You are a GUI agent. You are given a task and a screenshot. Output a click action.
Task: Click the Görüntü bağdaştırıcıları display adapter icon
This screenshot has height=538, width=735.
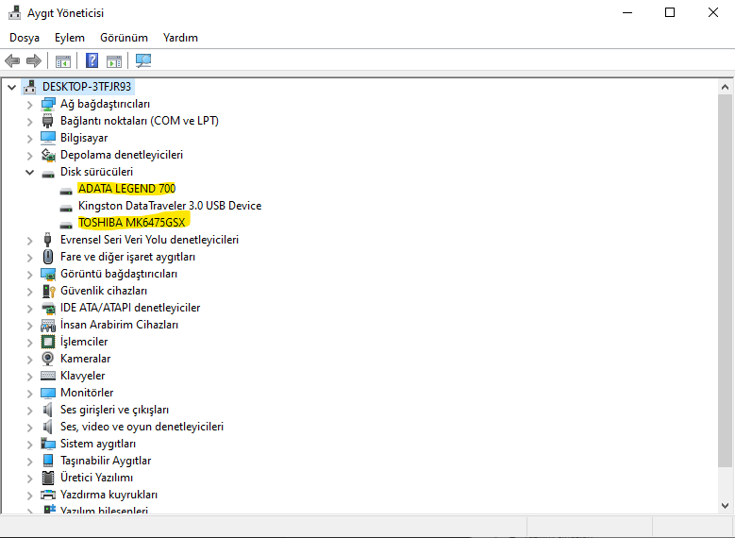pyautogui.click(x=48, y=274)
